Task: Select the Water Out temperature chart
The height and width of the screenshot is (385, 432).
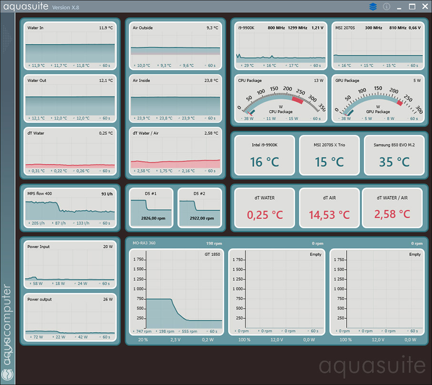Action: [70, 99]
